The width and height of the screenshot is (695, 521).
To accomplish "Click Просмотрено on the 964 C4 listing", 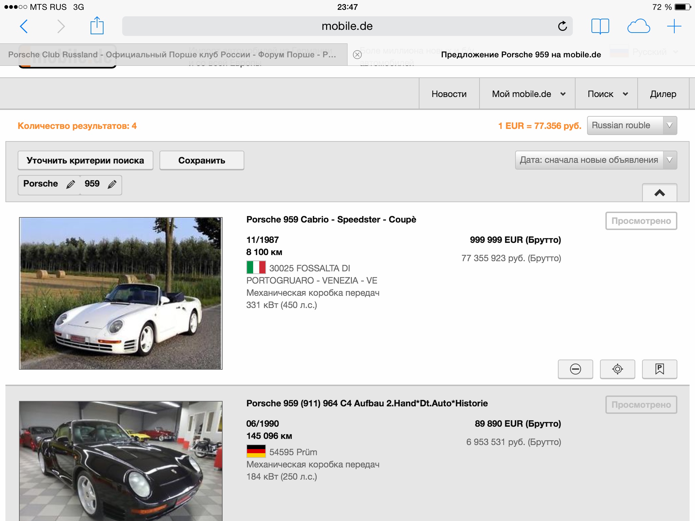I will click(x=641, y=405).
